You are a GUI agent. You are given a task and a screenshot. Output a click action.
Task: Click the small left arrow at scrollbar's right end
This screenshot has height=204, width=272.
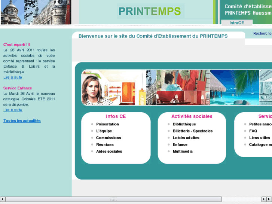tap(264, 199)
